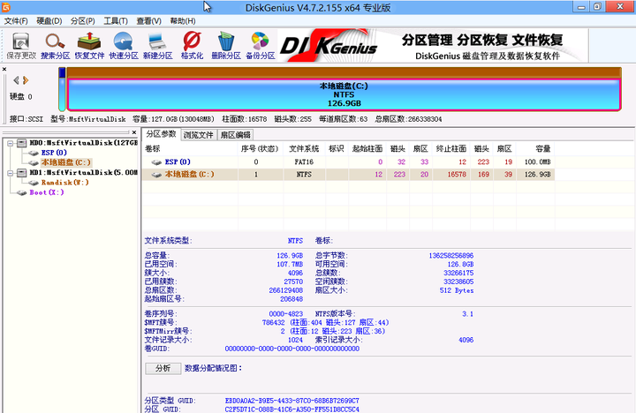The width and height of the screenshot is (636, 413).
Task: Open the 查看(V) menu
Action: (149, 21)
